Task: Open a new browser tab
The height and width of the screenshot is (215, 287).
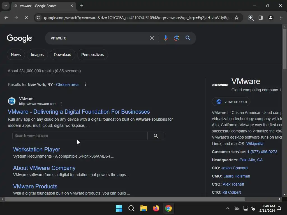Action: (x=82, y=6)
